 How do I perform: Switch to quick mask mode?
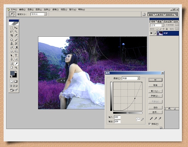[x=16, y=81]
